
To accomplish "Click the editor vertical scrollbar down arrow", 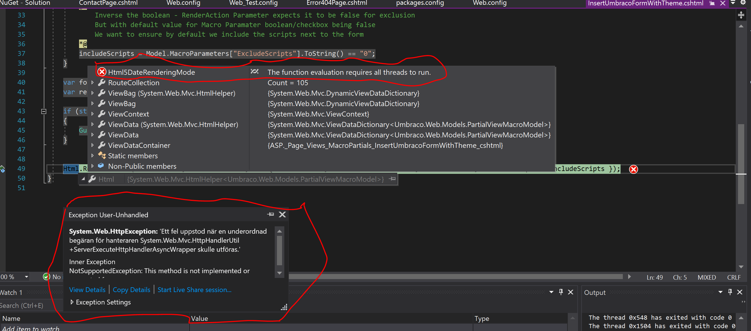I will pos(741,267).
